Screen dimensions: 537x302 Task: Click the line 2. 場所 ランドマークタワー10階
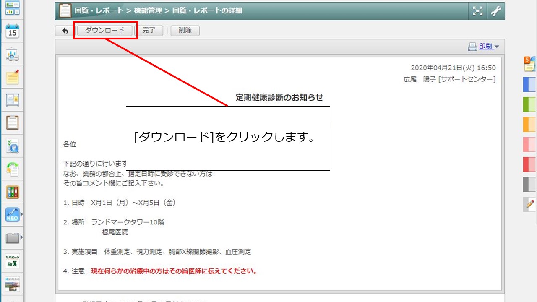click(x=114, y=222)
